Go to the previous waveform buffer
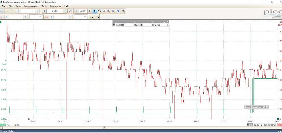Image resolution: width=282 pixels, height=133 pixels. 44,11
